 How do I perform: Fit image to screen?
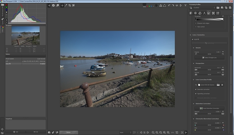click(160, 132)
